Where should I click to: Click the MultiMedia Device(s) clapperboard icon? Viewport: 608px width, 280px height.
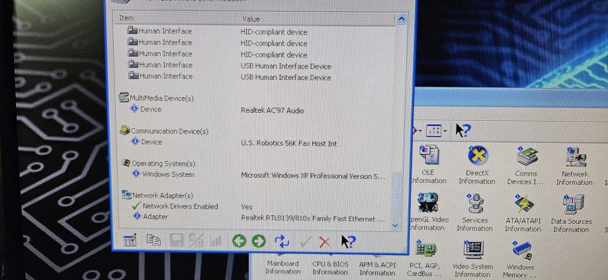(124, 97)
